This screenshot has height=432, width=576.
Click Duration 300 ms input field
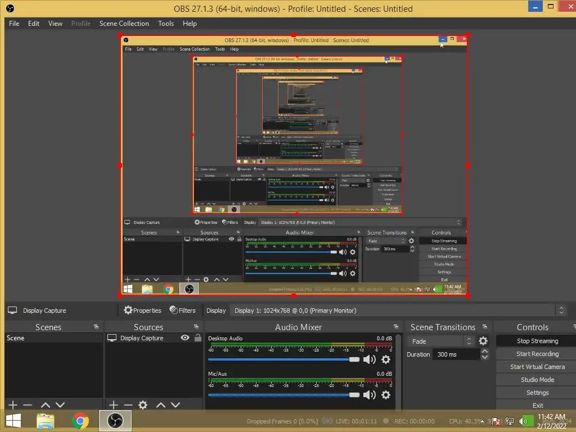point(457,354)
